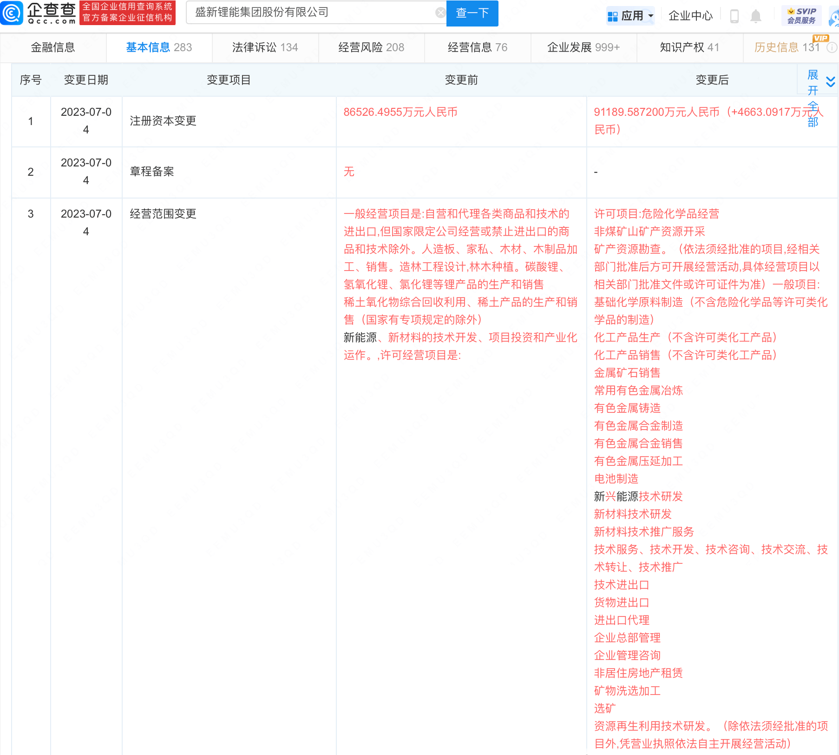This screenshot has height=755, width=839.
Task: Click the 有色金属合金制造 line
Action: (x=638, y=426)
